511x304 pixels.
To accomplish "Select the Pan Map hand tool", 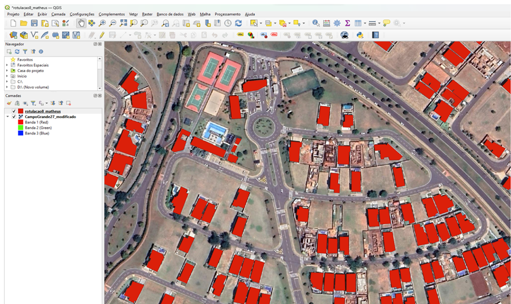I will pos(81,23).
